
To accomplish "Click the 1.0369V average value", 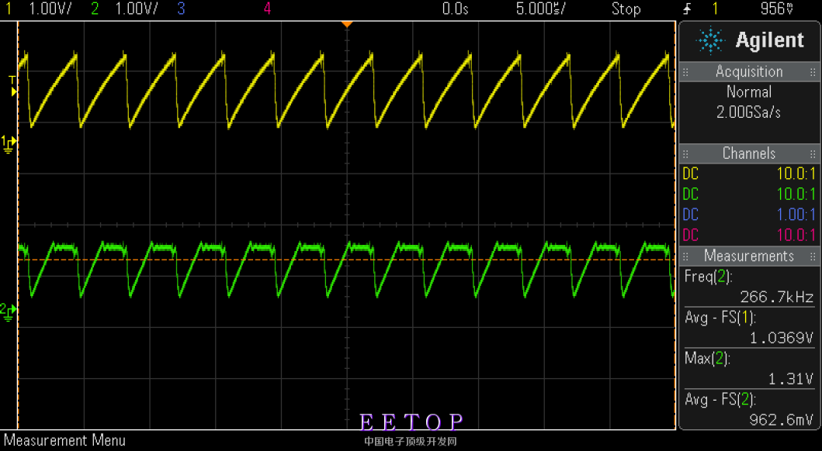I will coord(781,338).
